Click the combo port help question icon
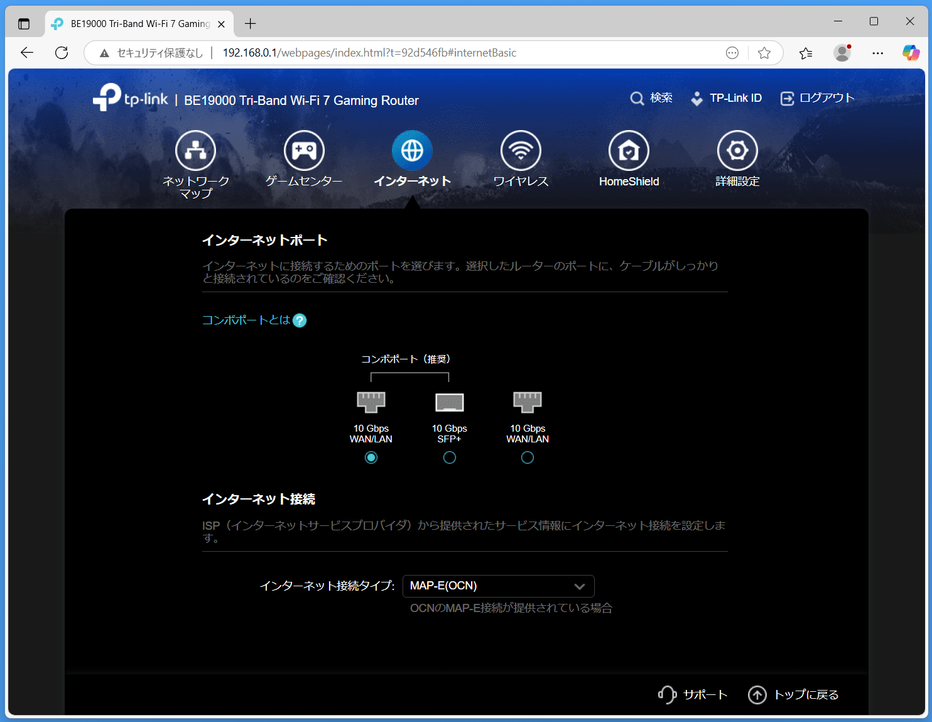This screenshot has height=722, width=932. 300,320
